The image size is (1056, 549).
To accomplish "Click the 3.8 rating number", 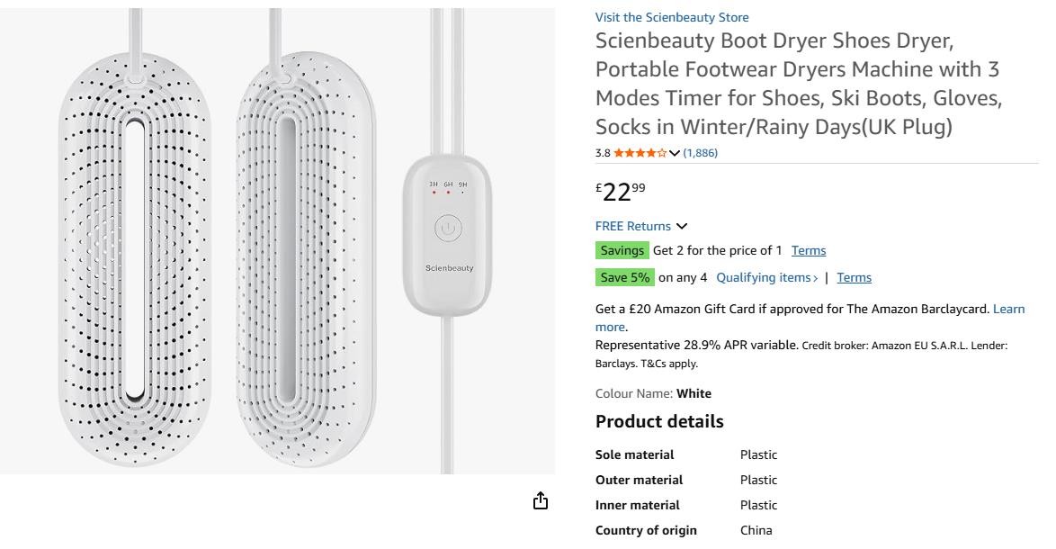I will [603, 153].
